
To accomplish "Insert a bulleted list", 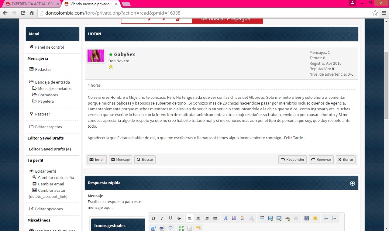I will 325,218.
